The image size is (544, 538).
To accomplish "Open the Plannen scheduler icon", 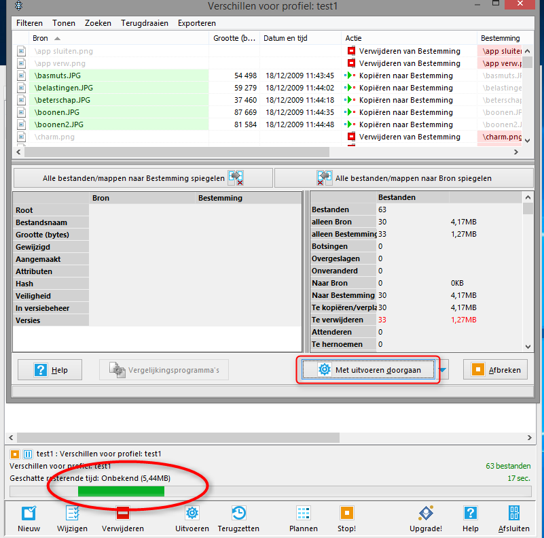I will (x=304, y=514).
